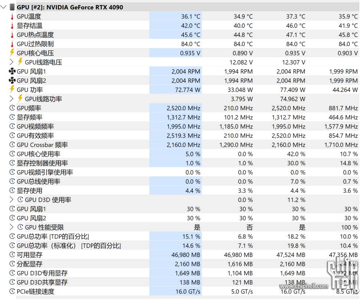Click the thermometer icon beside GPU温度
364x299 pixels.
(x=12, y=16)
